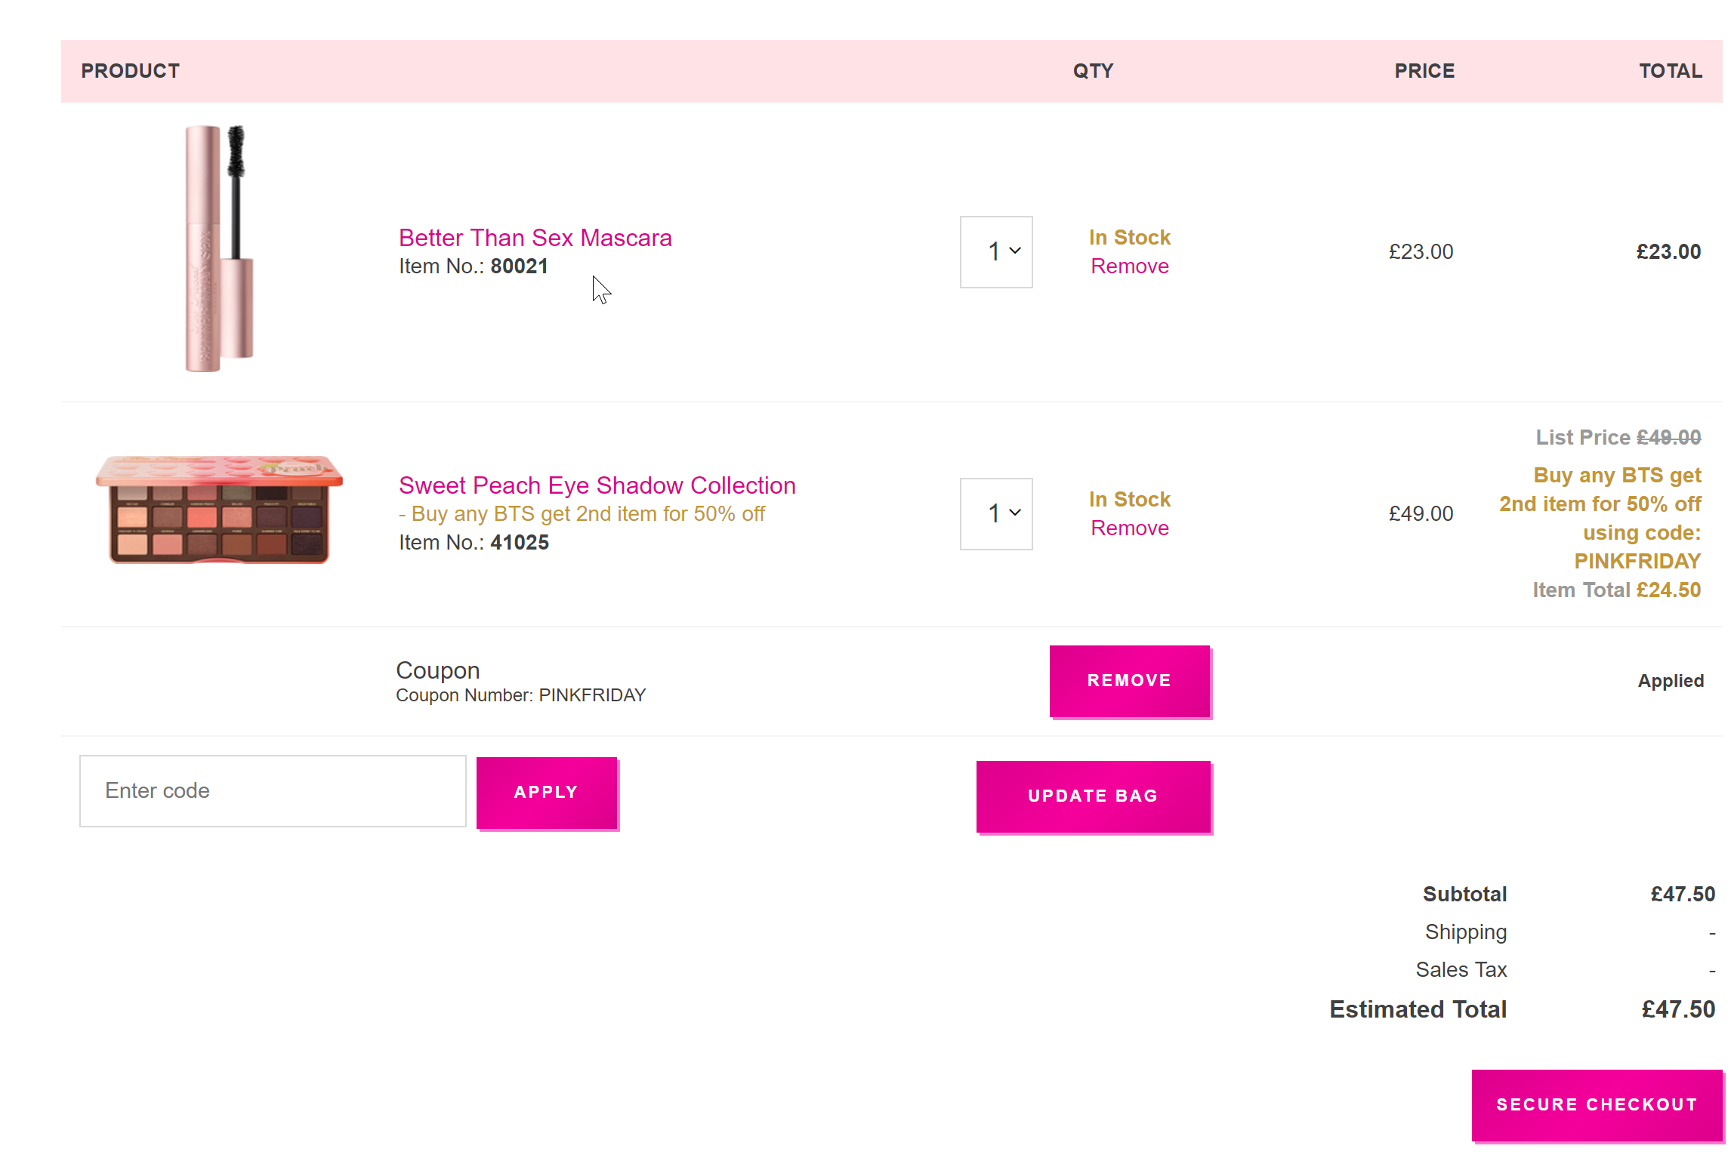Image resolution: width=1731 pixels, height=1158 pixels.
Task: Expand the Sweet Peach quantity dropdown
Action: [x=995, y=514]
